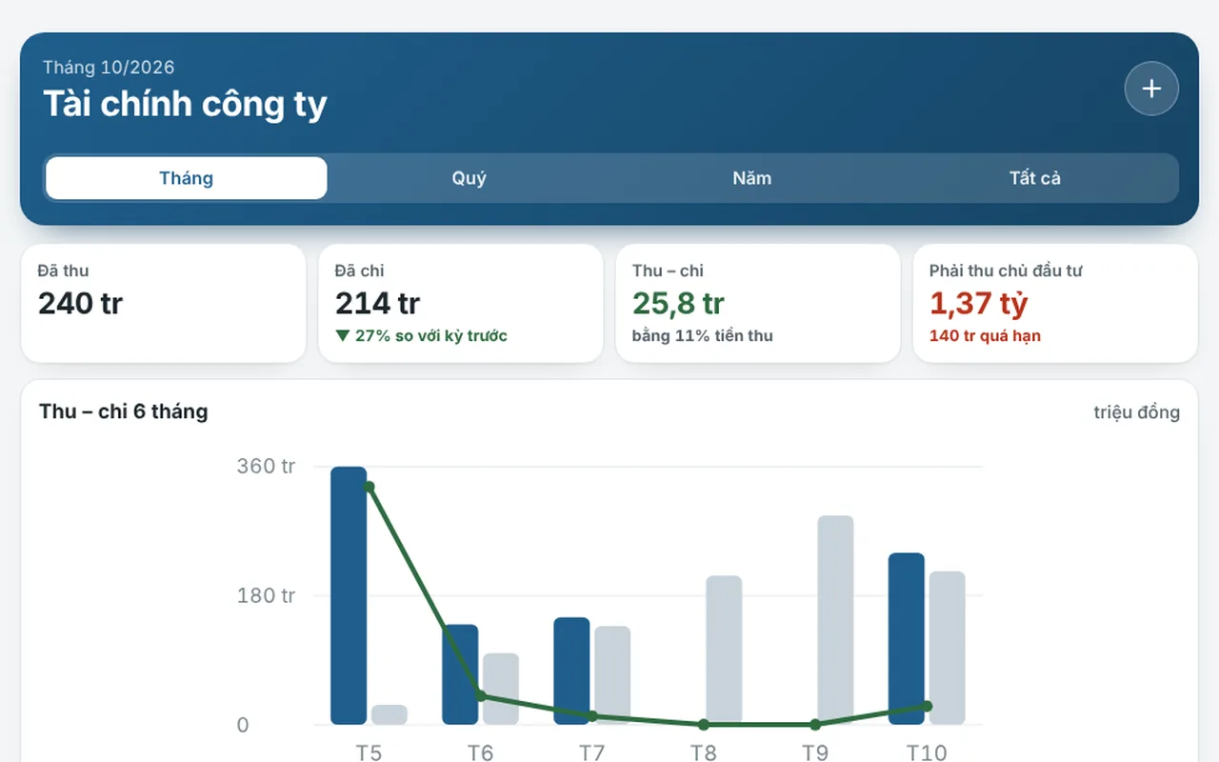Click the T9 gray expense bar
The image size is (1219, 762).
click(x=835, y=620)
